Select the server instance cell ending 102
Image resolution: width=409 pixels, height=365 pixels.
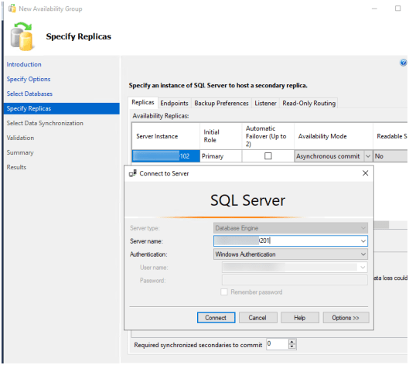(166, 156)
